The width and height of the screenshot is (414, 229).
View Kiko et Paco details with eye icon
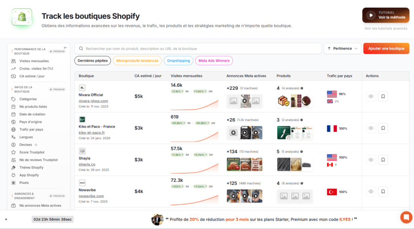(x=371, y=128)
